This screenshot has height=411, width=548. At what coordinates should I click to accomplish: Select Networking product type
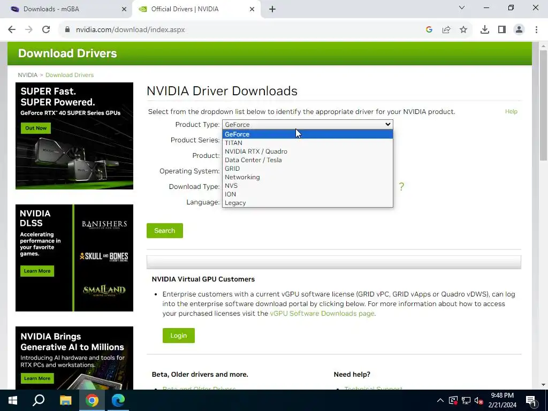tap(308, 177)
